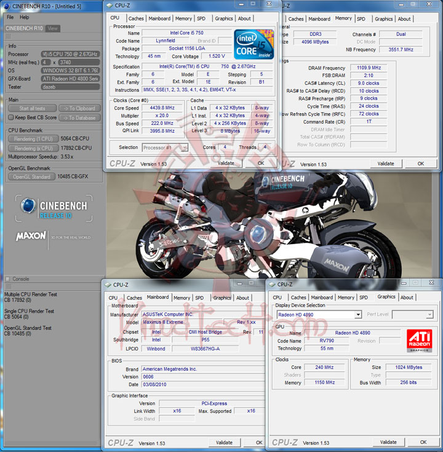This screenshot has height=452, width=443.
Task: Click the CPU-Z icon in Graphics window
Action: tap(272, 285)
